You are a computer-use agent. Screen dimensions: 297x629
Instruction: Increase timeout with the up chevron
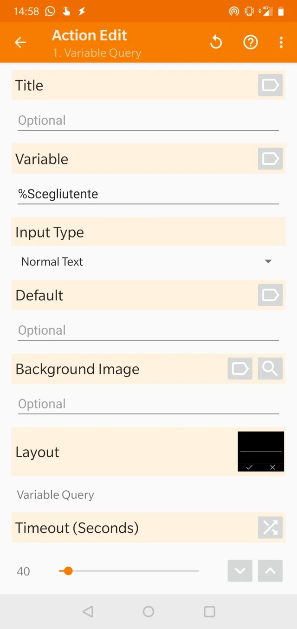[x=270, y=571]
